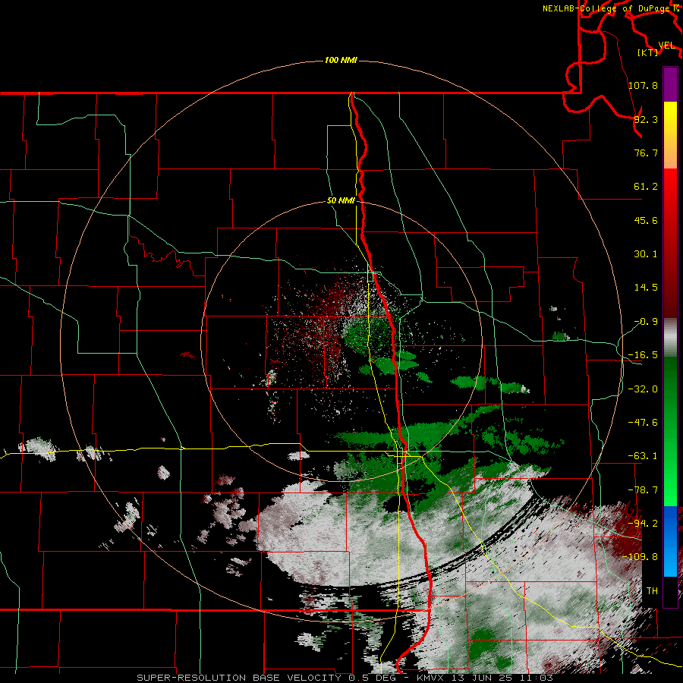
Task: Click the TH threshold label
Action: pos(652,591)
